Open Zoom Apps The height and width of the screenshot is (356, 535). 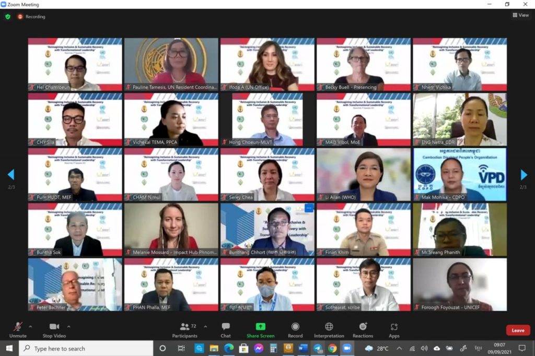[x=394, y=330]
